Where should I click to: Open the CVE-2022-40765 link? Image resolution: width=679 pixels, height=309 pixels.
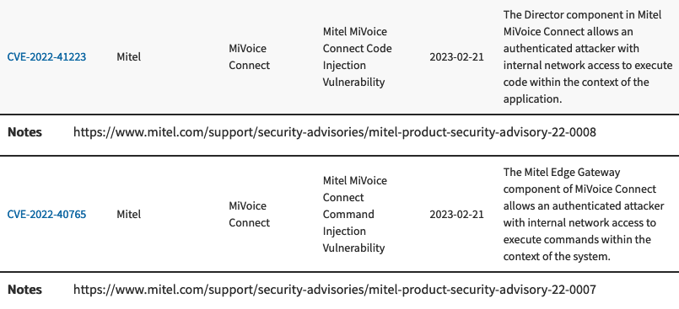point(46,214)
